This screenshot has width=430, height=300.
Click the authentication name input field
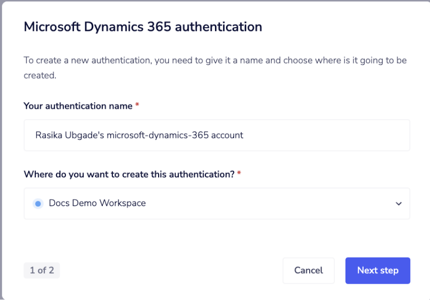click(217, 135)
